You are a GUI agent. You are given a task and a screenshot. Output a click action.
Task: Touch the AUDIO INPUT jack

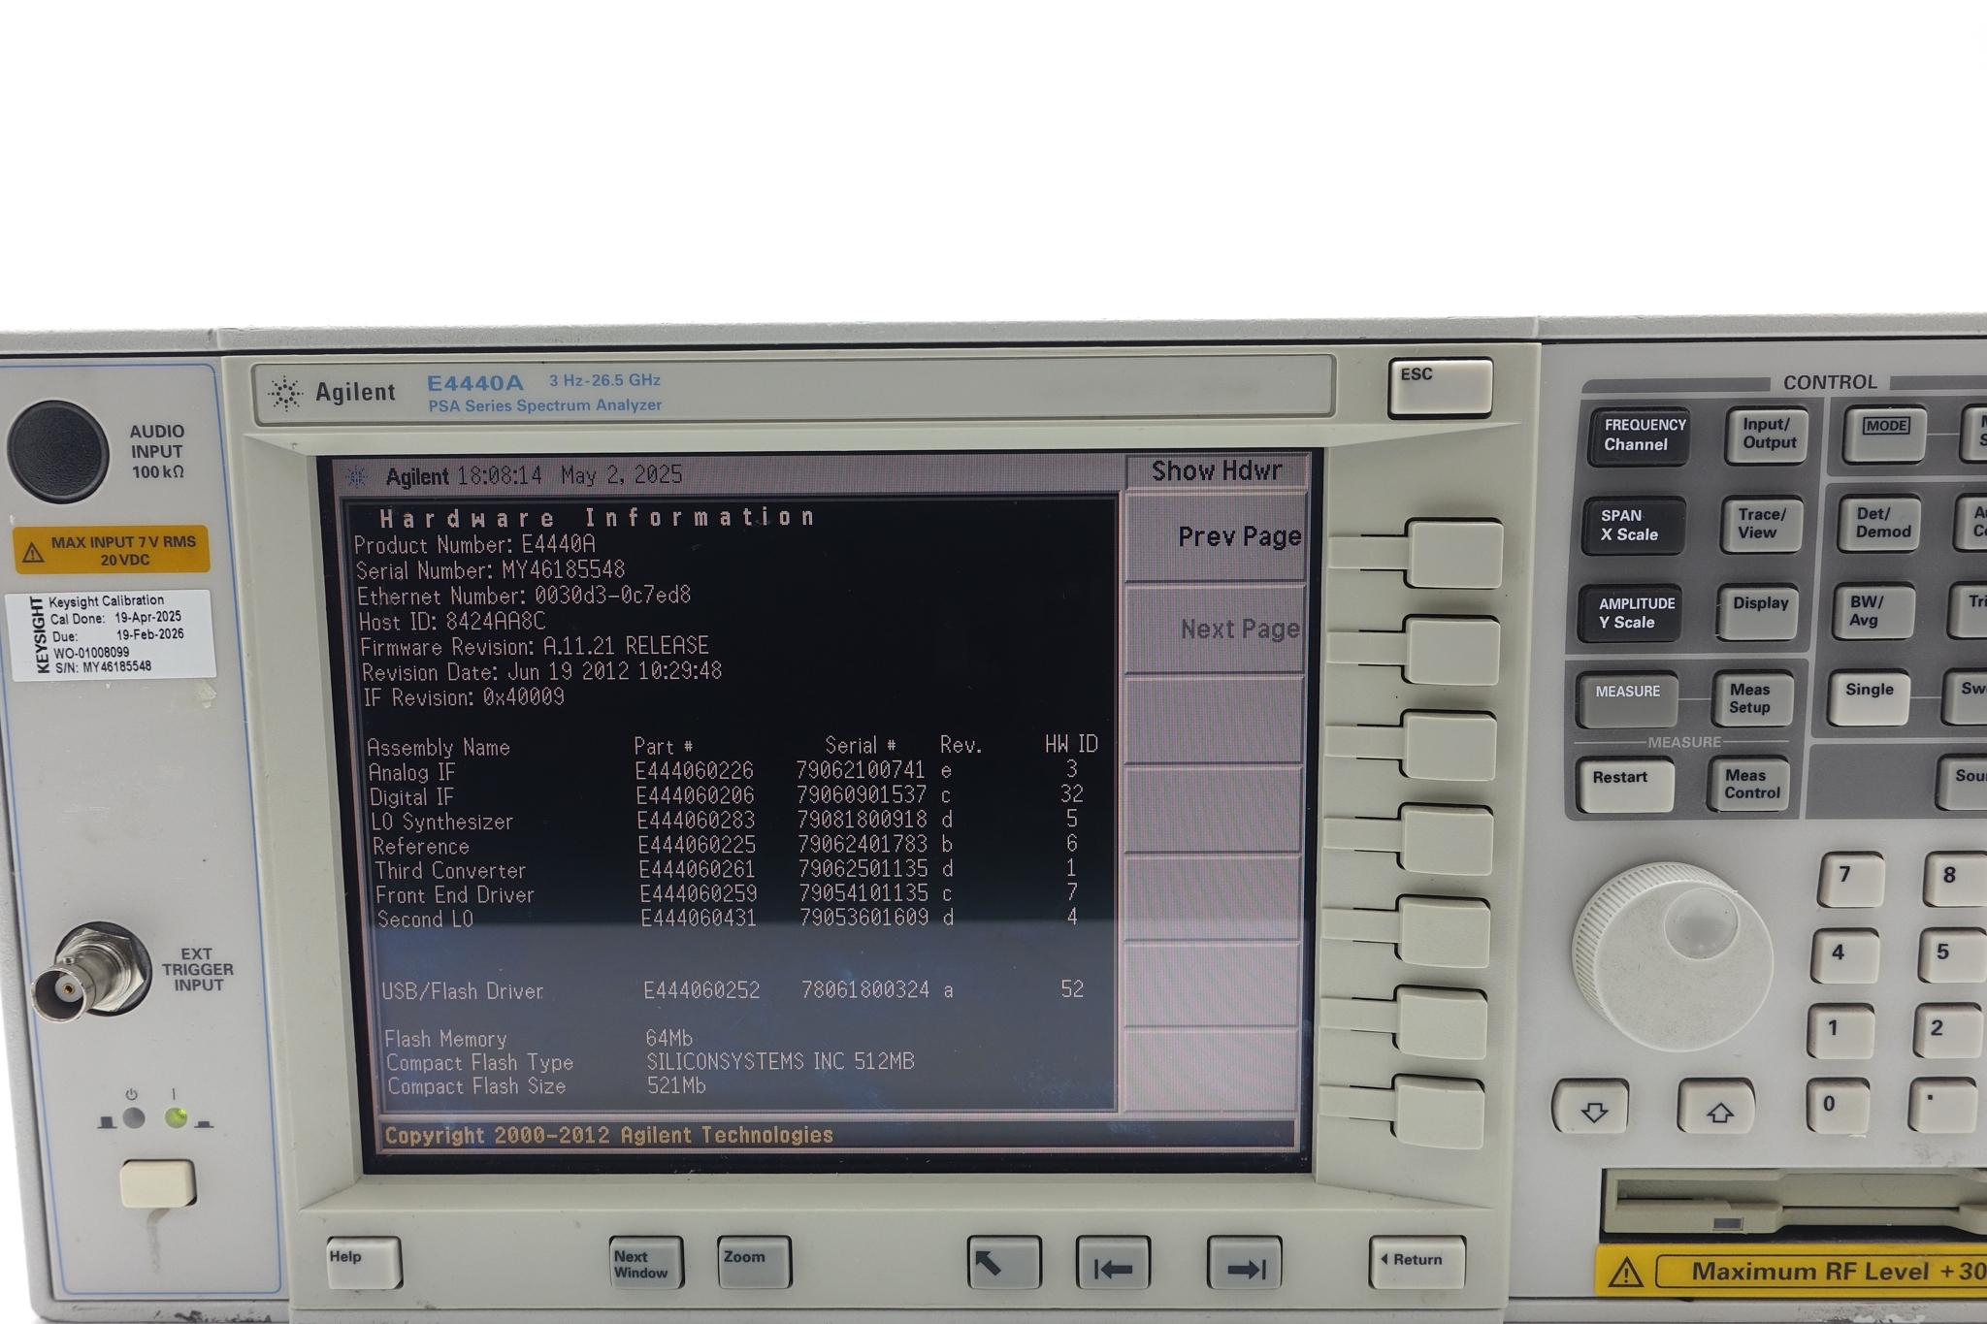click(x=58, y=451)
